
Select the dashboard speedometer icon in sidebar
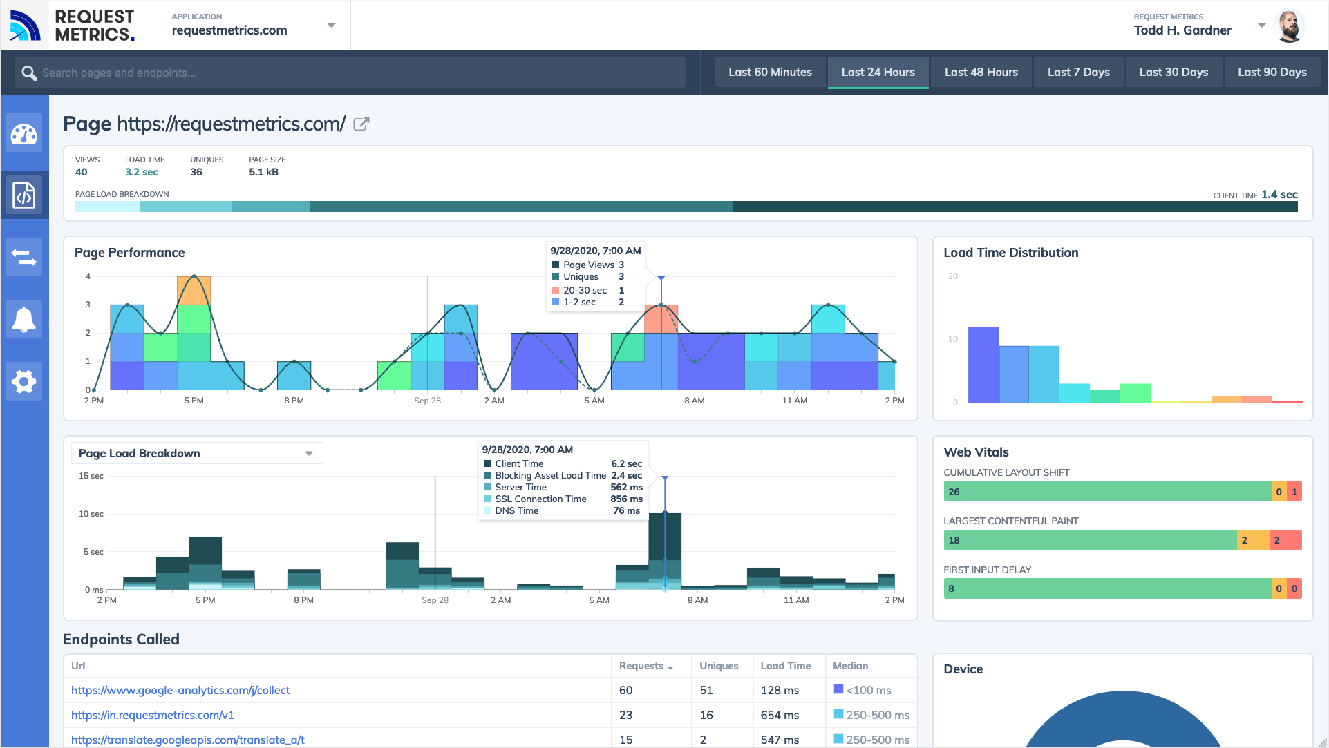tap(24, 133)
